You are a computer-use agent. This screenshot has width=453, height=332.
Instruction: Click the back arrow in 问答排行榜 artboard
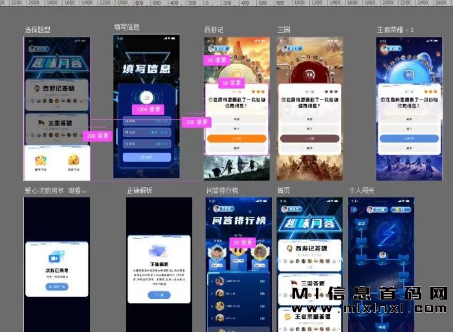pyautogui.click(x=209, y=208)
